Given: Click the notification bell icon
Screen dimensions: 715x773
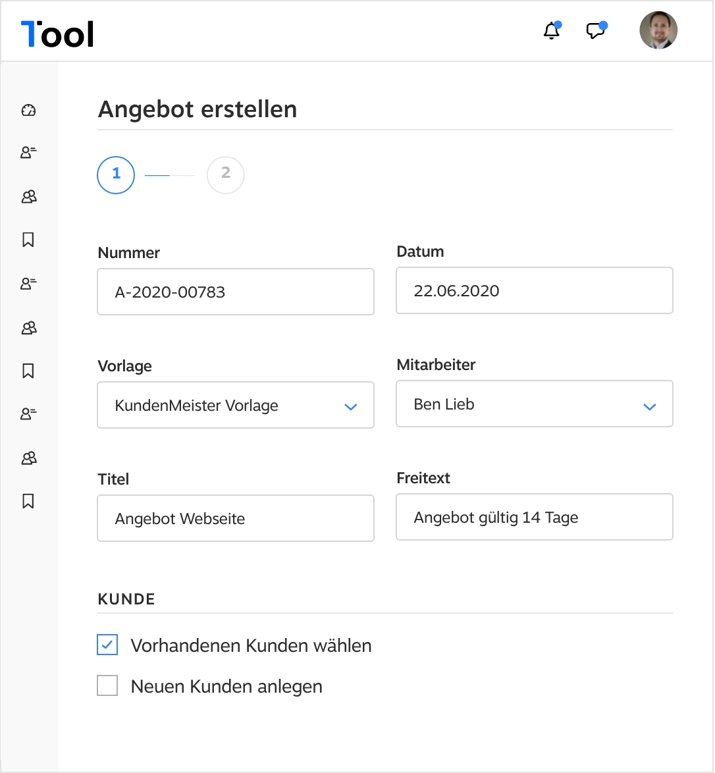Looking at the screenshot, I should pyautogui.click(x=551, y=31).
